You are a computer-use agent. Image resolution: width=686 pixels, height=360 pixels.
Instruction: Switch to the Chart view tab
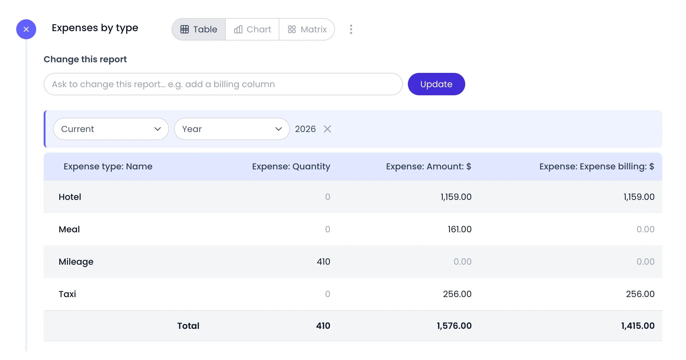(x=252, y=29)
